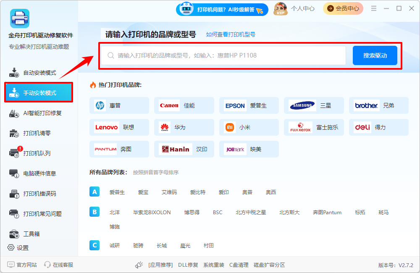Click the settings gear icon
This screenshot has height=273, width=420.
(11, 247)
